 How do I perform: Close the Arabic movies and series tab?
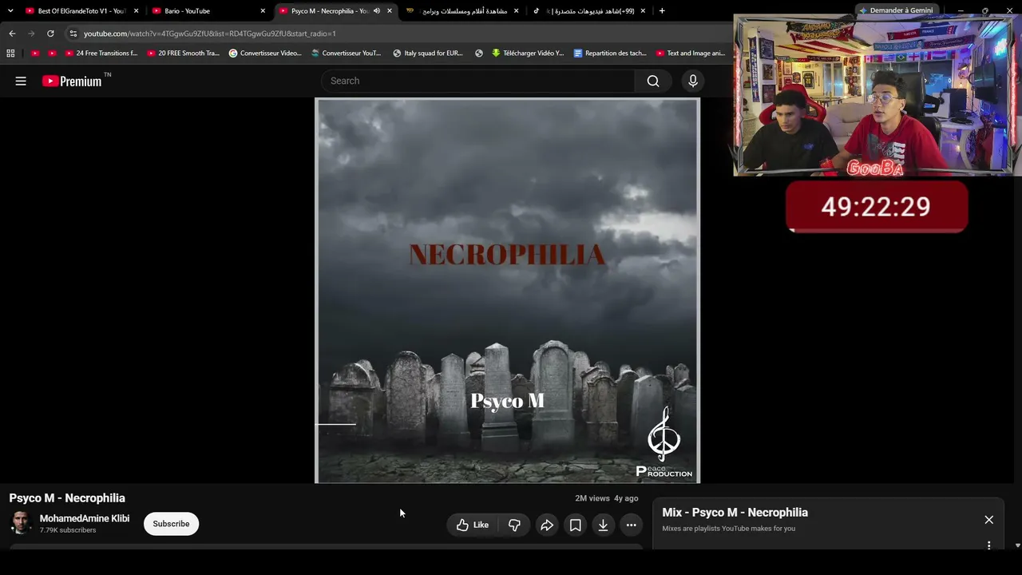pos(516,11)
